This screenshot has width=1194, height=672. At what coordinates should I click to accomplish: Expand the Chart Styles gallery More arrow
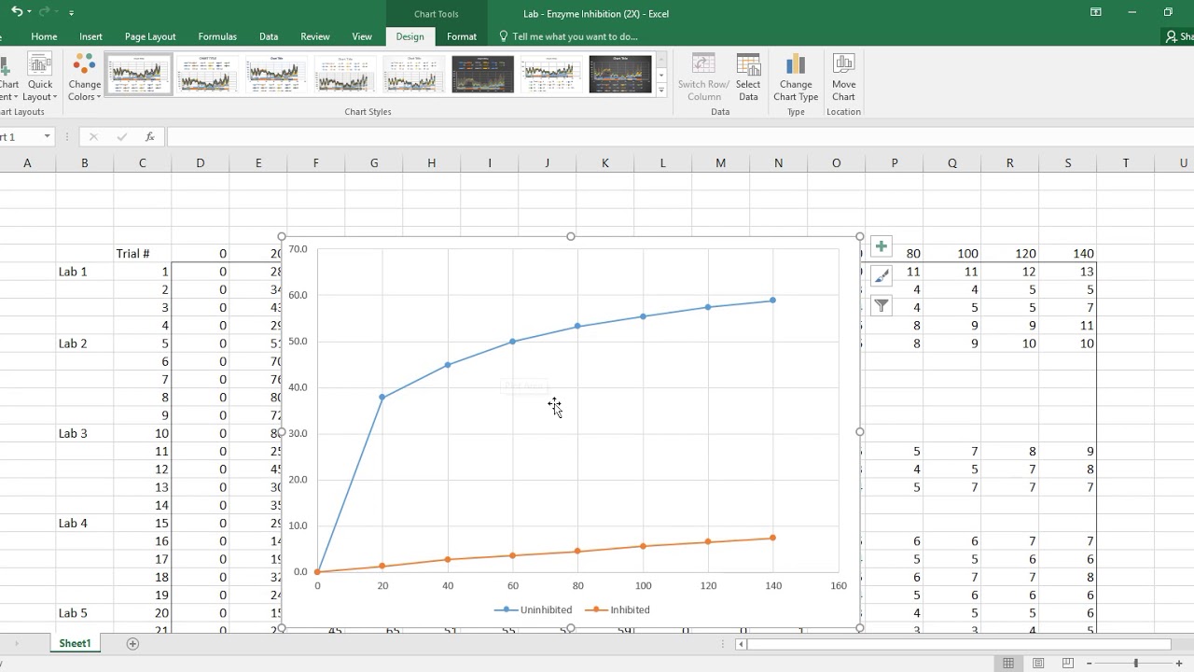pyautogui.click(x=661, y=91)
